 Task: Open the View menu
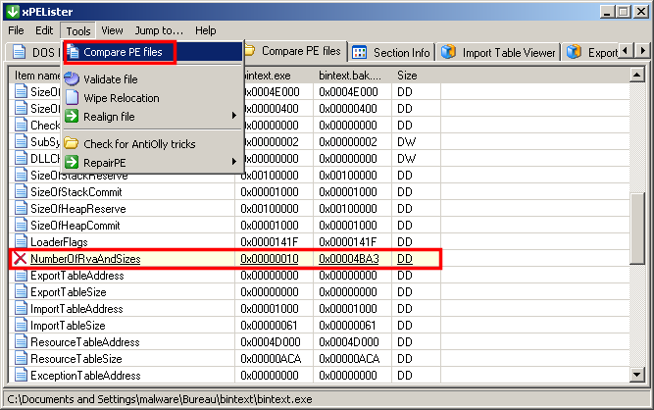[x=112, y=30]
